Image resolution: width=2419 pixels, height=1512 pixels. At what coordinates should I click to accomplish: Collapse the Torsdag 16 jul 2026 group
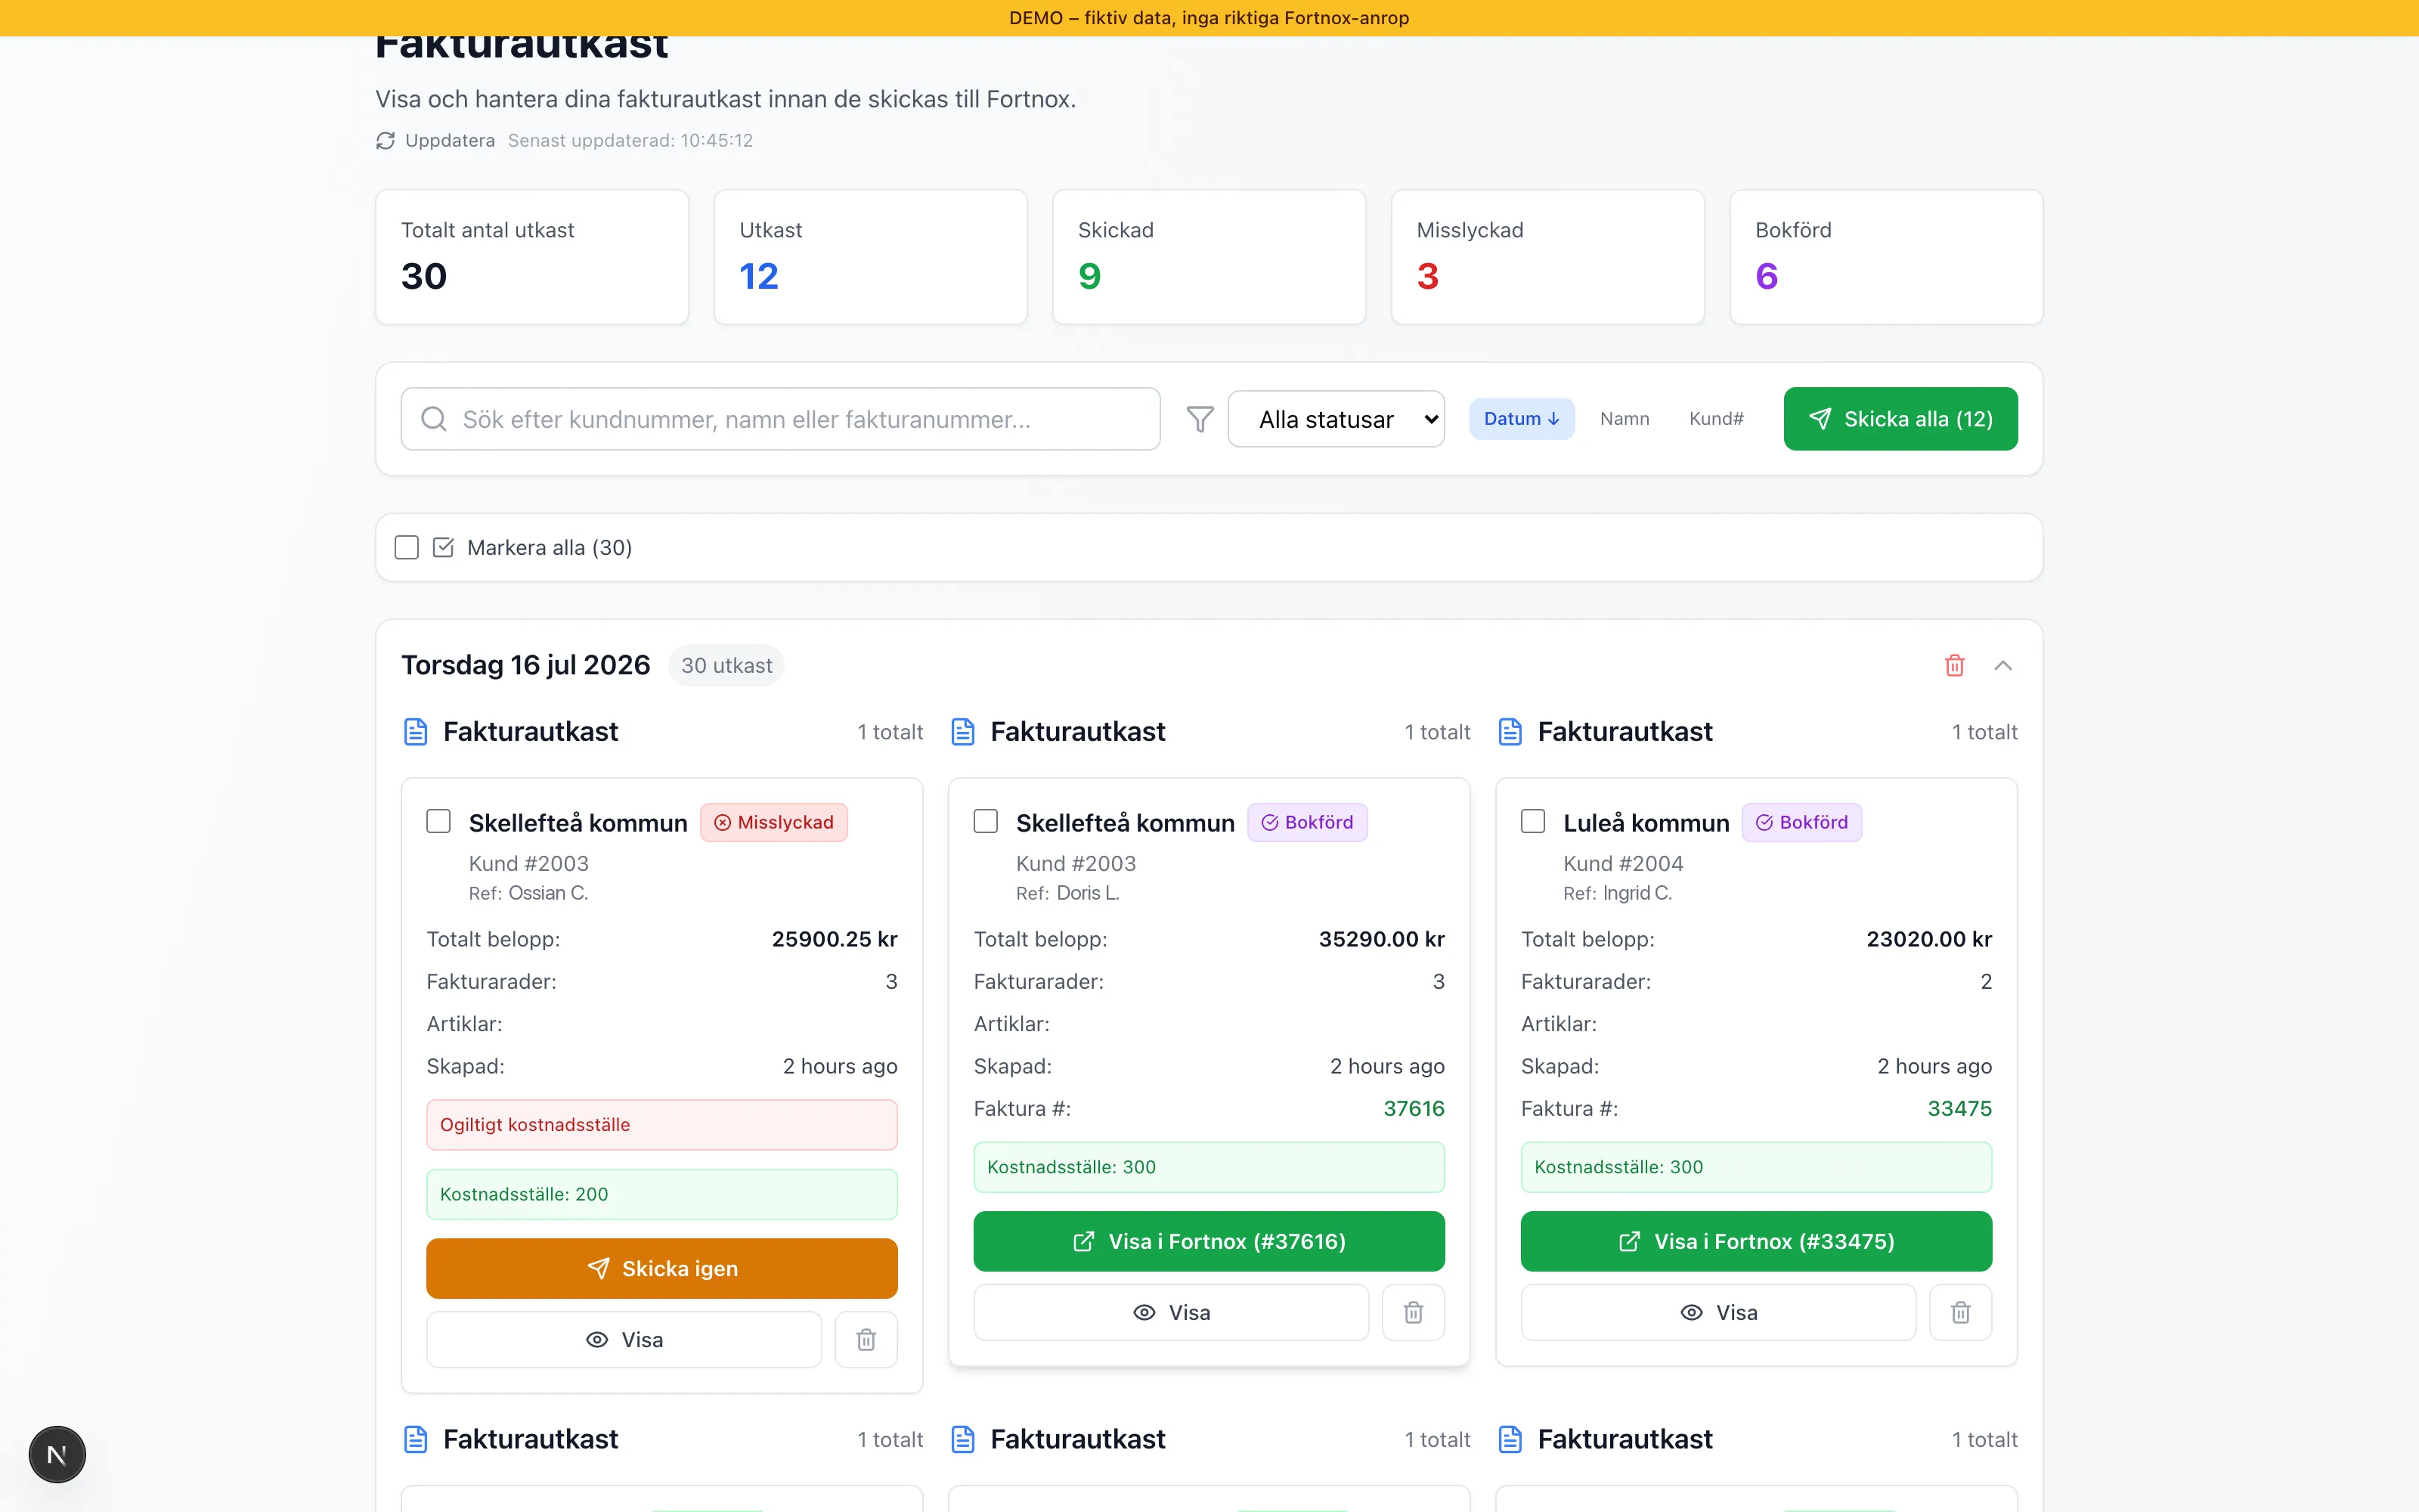click(2002, 666)
